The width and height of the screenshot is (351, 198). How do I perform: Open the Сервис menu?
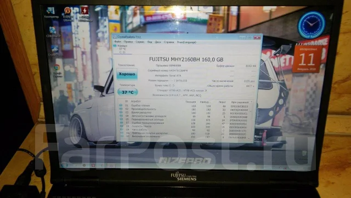[x=140, y=42]
